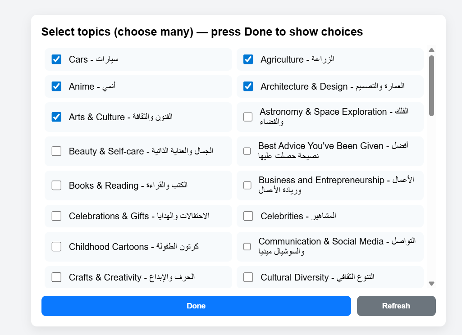Image resolution: width=462 pixels, height=335 pixels.
Task: Enable the Crafts & Creativity checkbox
Action: [56, 277]
